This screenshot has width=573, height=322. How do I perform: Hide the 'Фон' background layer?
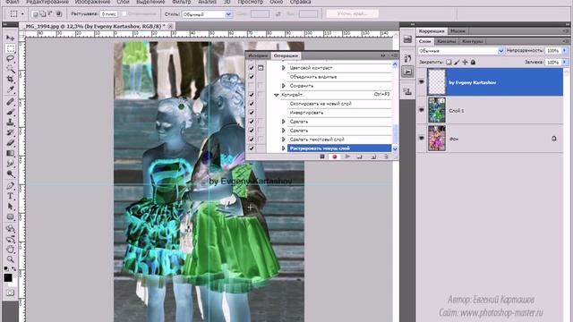[422, 139]
